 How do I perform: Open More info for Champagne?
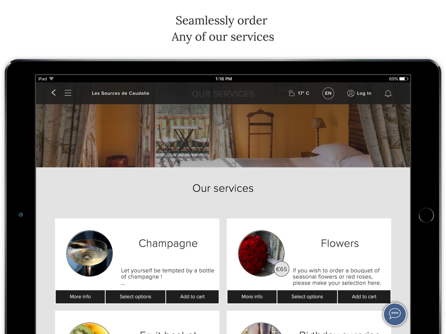80,297
